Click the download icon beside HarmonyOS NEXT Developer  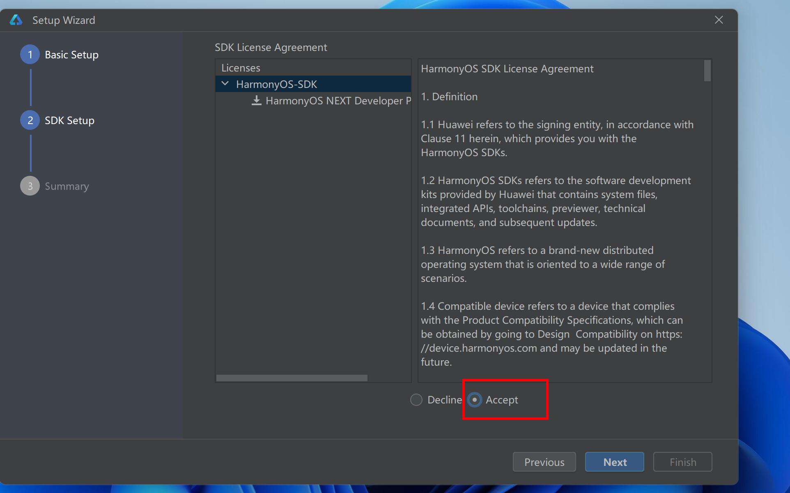(x=257, y=101)
